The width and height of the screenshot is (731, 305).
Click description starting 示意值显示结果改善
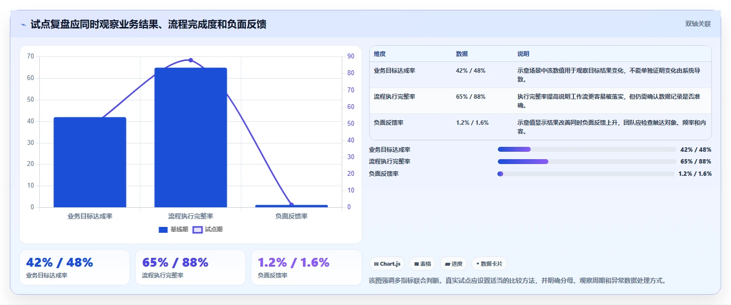[x=612, y=127]
